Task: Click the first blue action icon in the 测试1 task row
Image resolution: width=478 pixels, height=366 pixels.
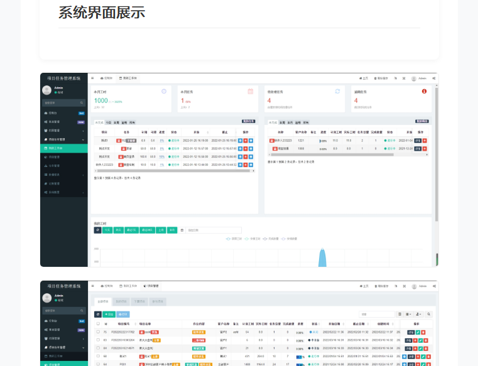Action: (240, 141)
